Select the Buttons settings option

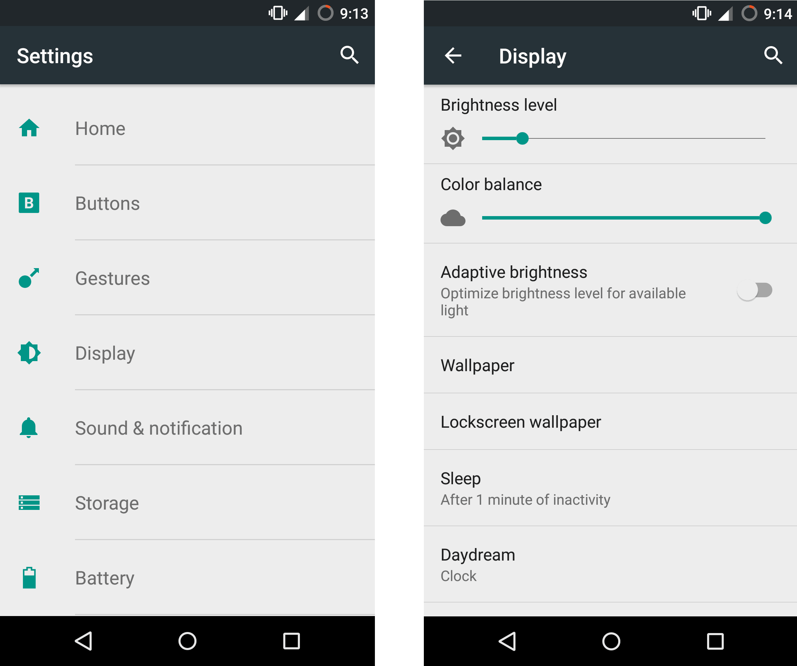[192, 203]
